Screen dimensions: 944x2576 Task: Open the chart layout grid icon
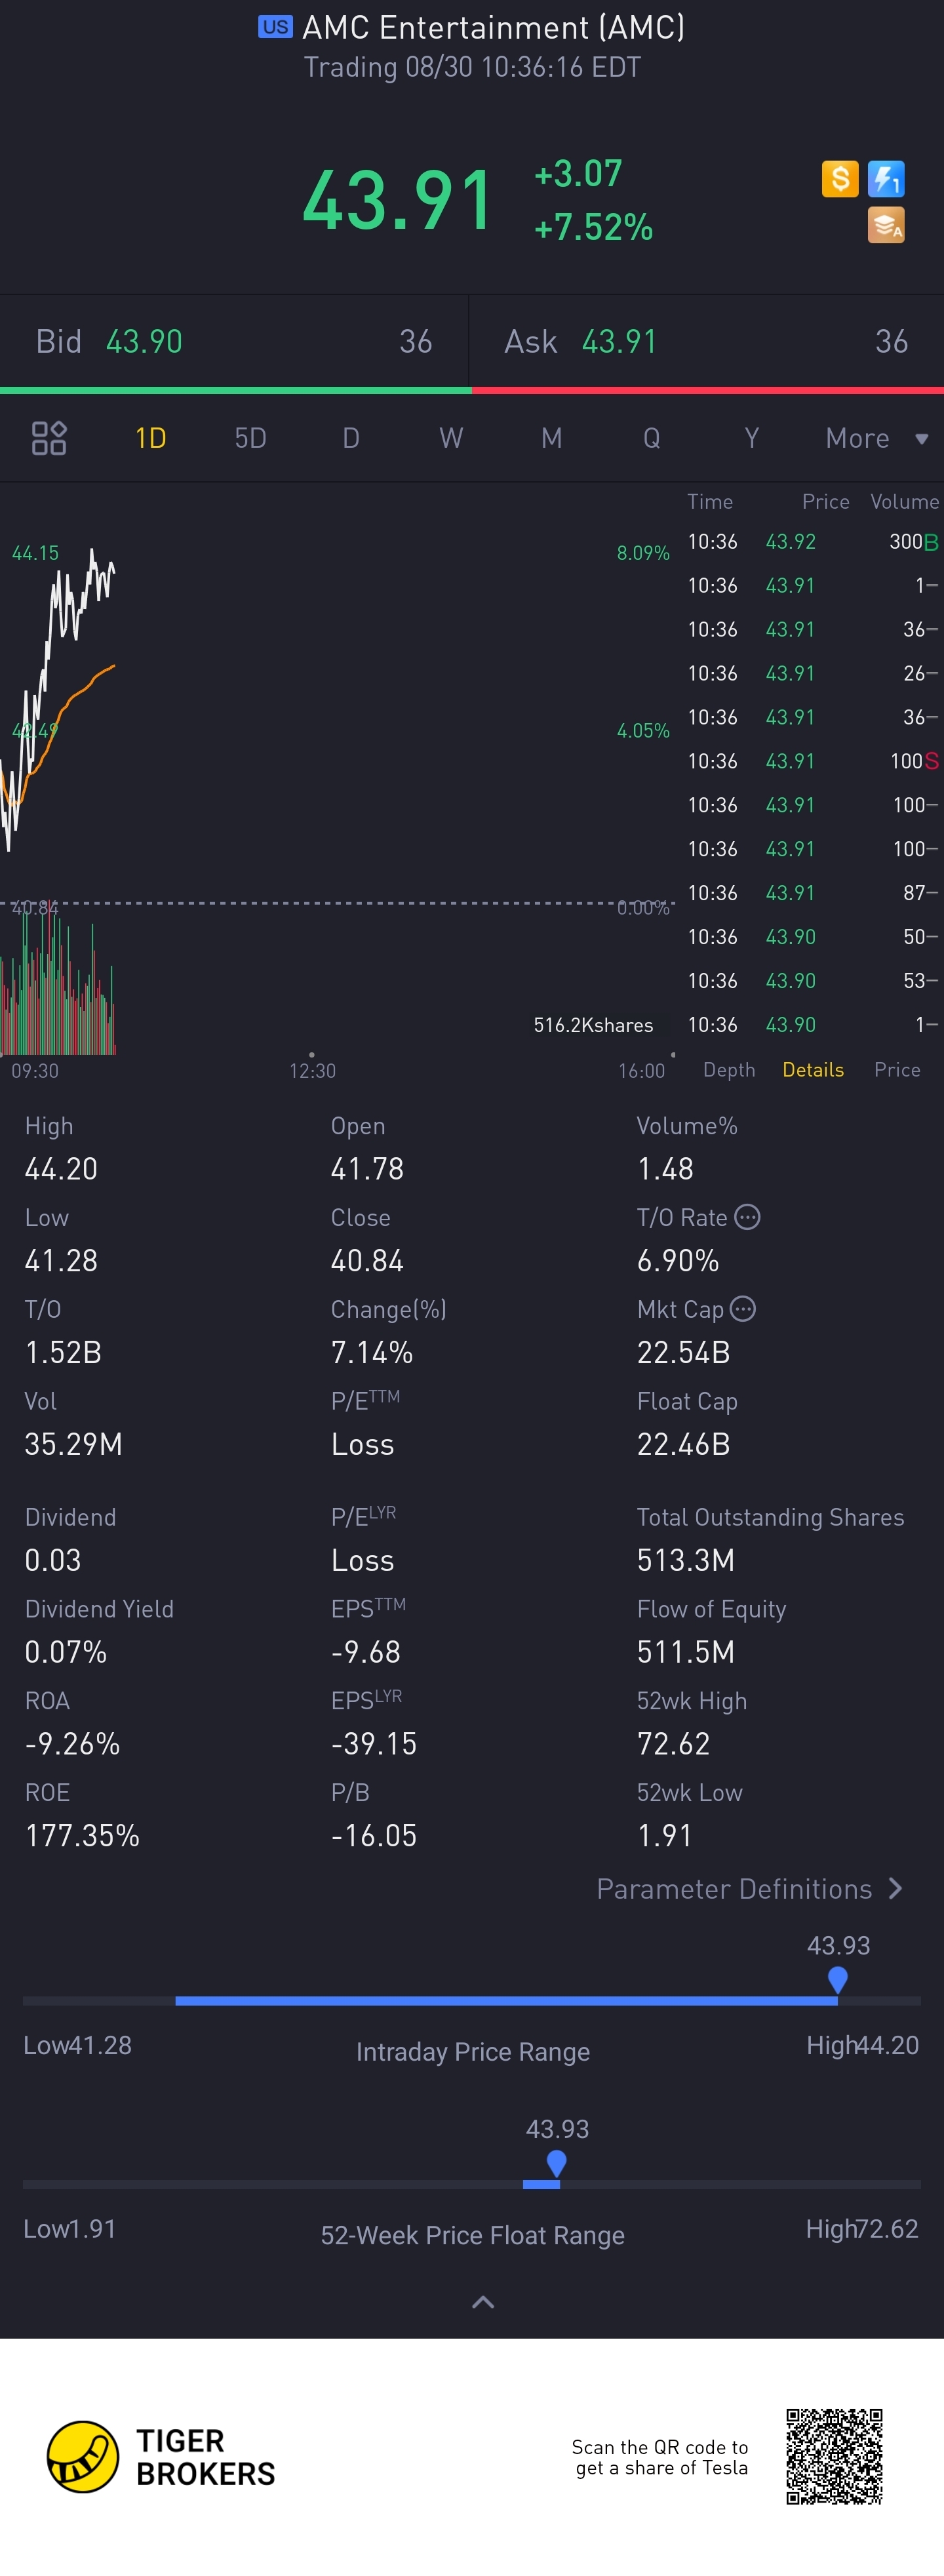coord(49,438)
